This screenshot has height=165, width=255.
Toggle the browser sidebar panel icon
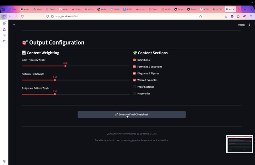[4, 16]
